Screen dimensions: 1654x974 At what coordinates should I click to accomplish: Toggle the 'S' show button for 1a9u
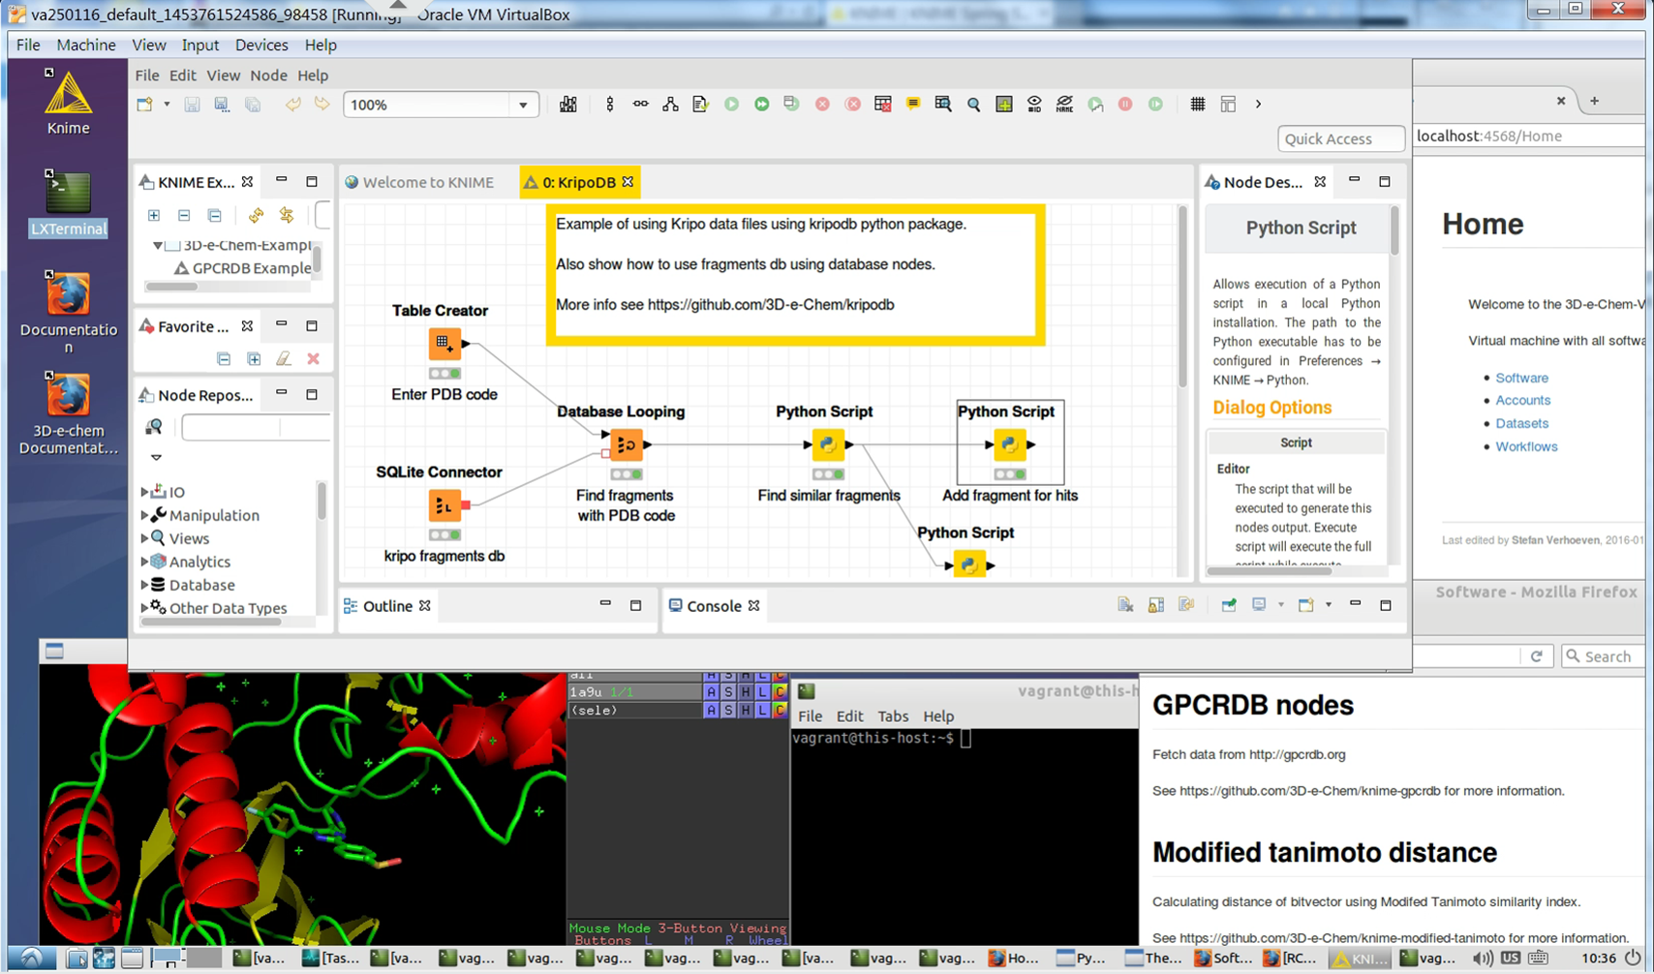(728, 692)
